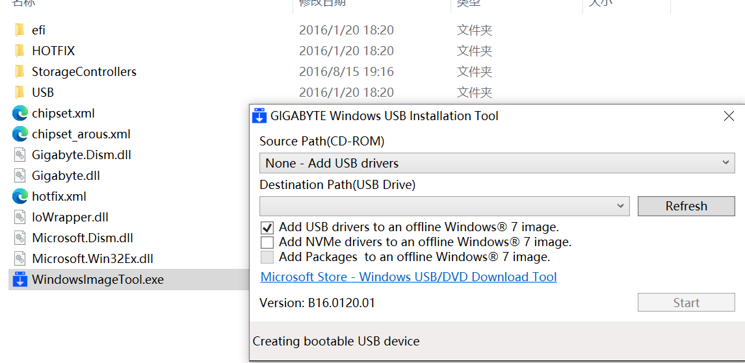Select the hotfix.xml file icon
The image size is (745, 363).
(x=20, y=196)
